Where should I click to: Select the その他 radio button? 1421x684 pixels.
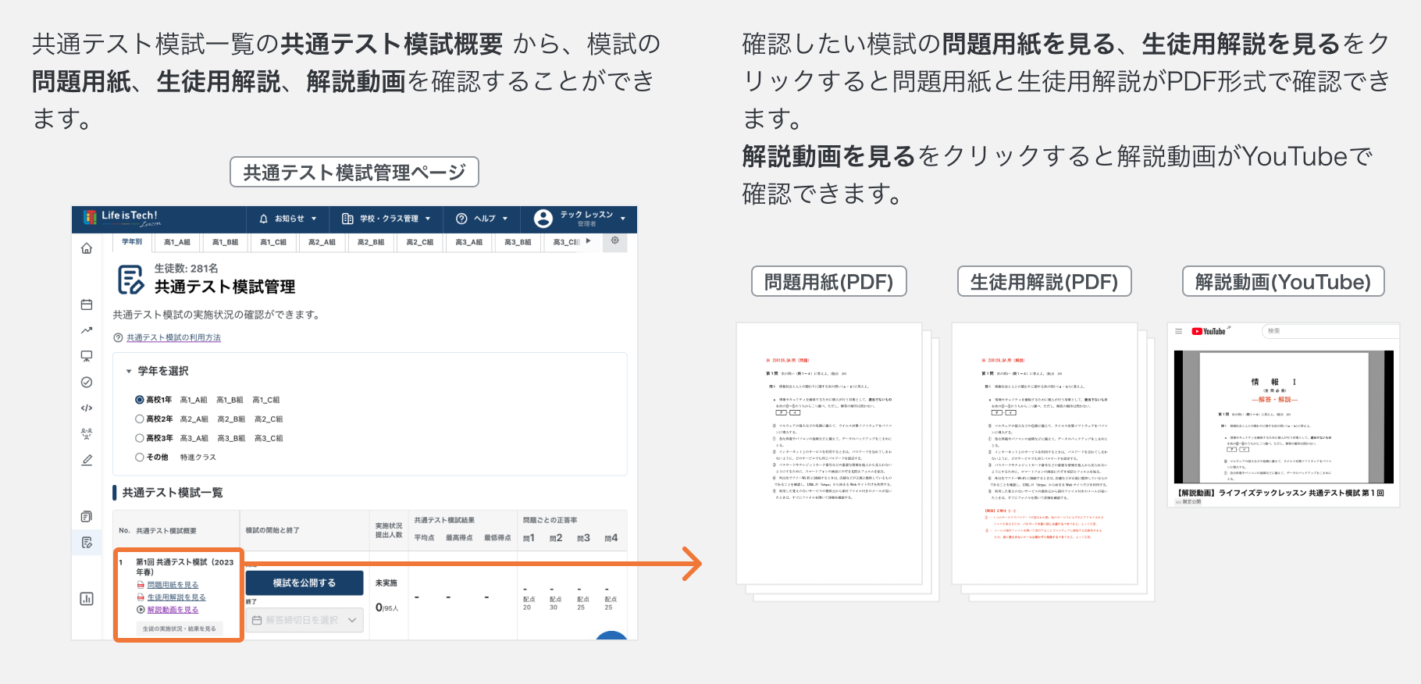tap(140, 458)
